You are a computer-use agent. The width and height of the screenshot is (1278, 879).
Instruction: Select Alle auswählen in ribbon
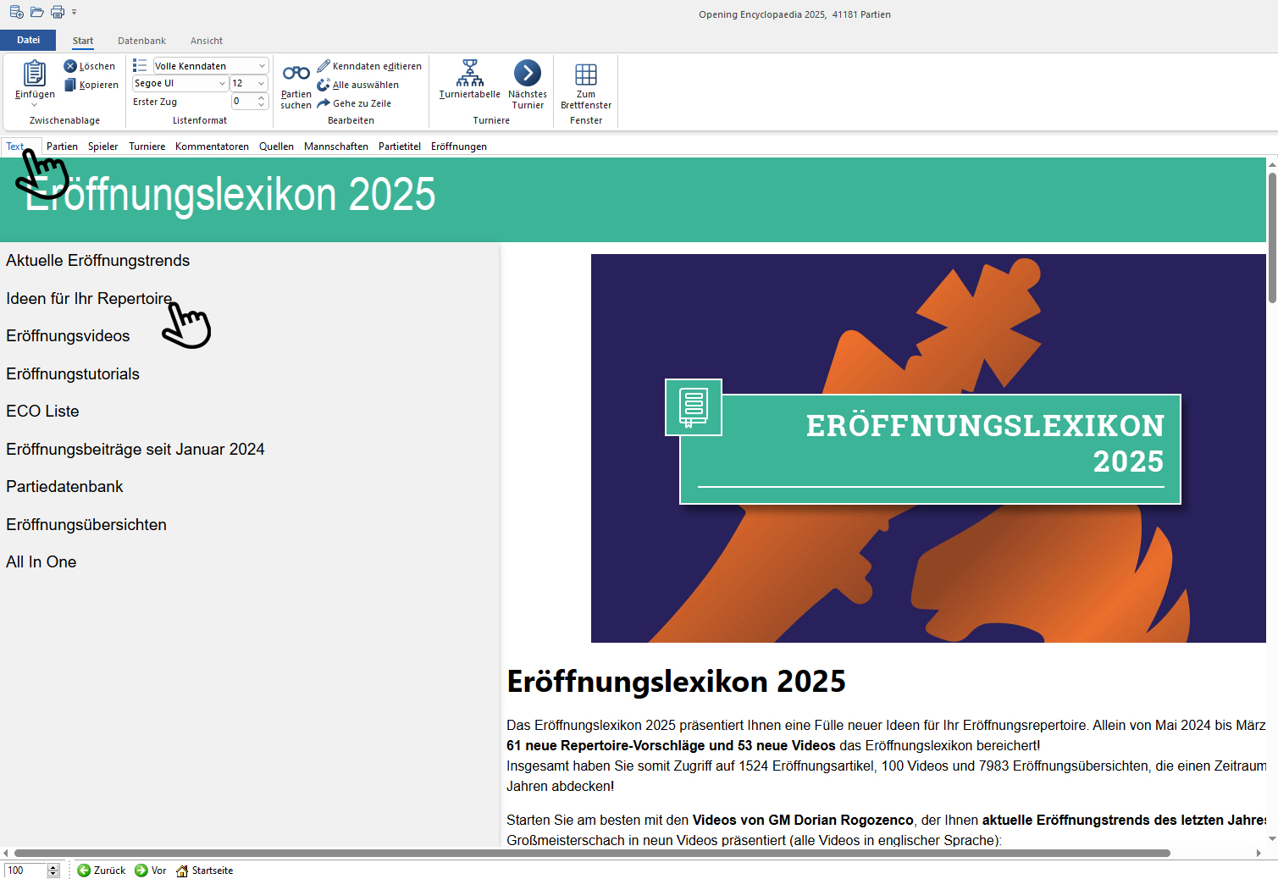pyautogui.click(x=365, y=85)
